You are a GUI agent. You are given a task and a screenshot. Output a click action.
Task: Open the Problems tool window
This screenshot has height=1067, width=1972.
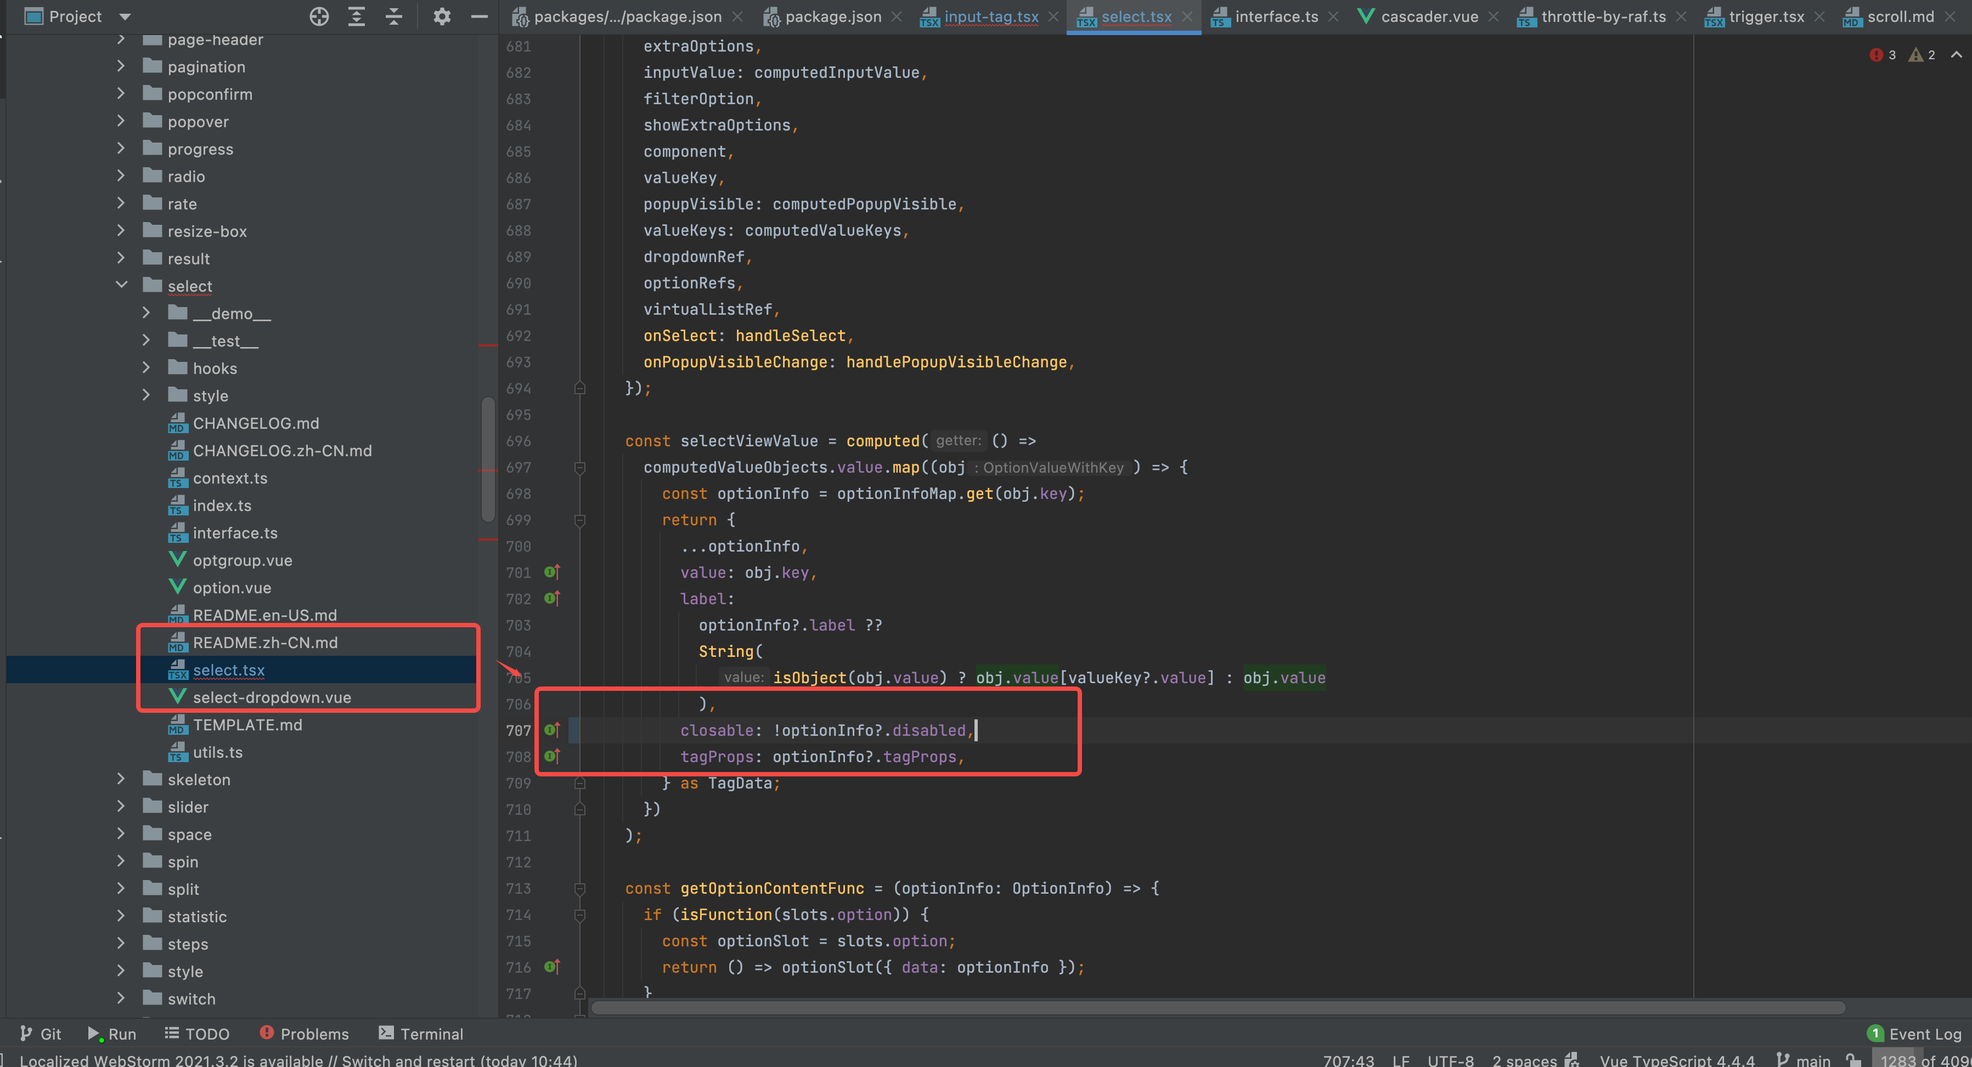pos(304,1034)
